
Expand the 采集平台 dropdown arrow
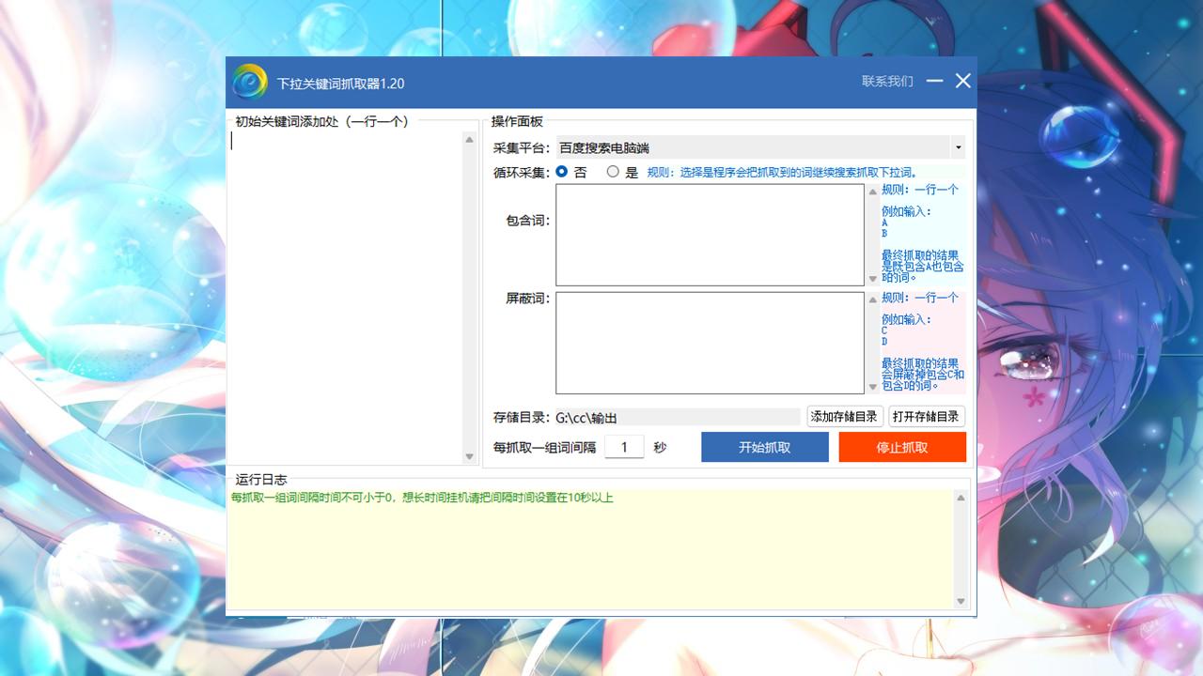pos(958,147)
